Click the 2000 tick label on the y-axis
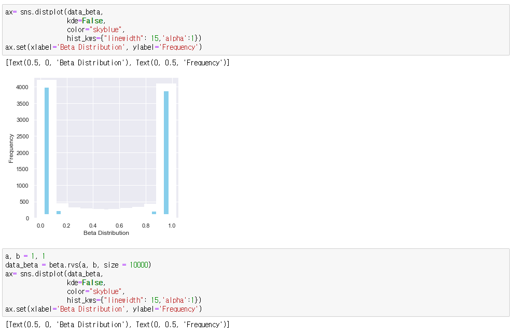This screenshot has height=336, width=517. click(x=22, y=152)
